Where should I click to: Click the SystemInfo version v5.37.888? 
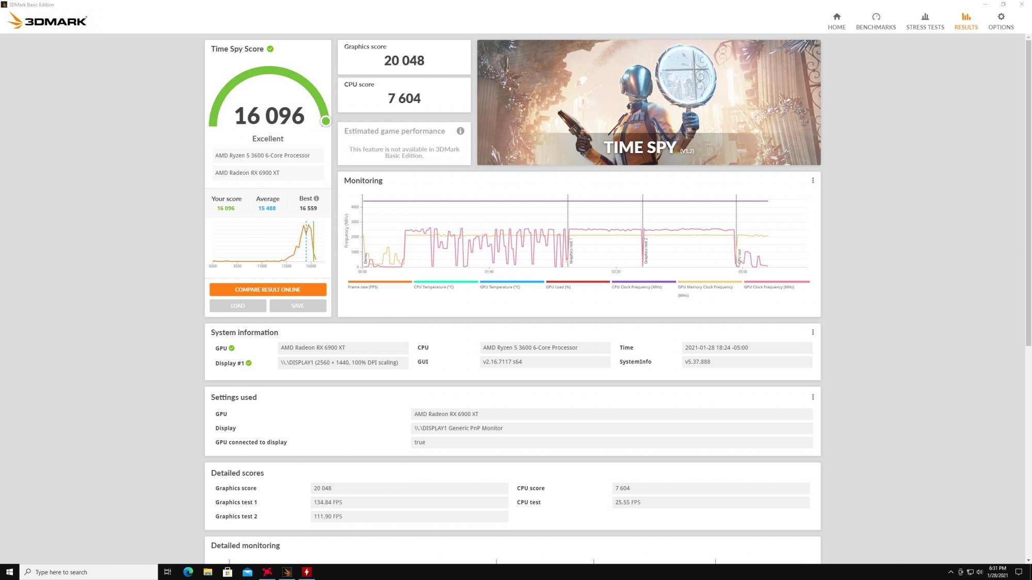click(747, 362)
